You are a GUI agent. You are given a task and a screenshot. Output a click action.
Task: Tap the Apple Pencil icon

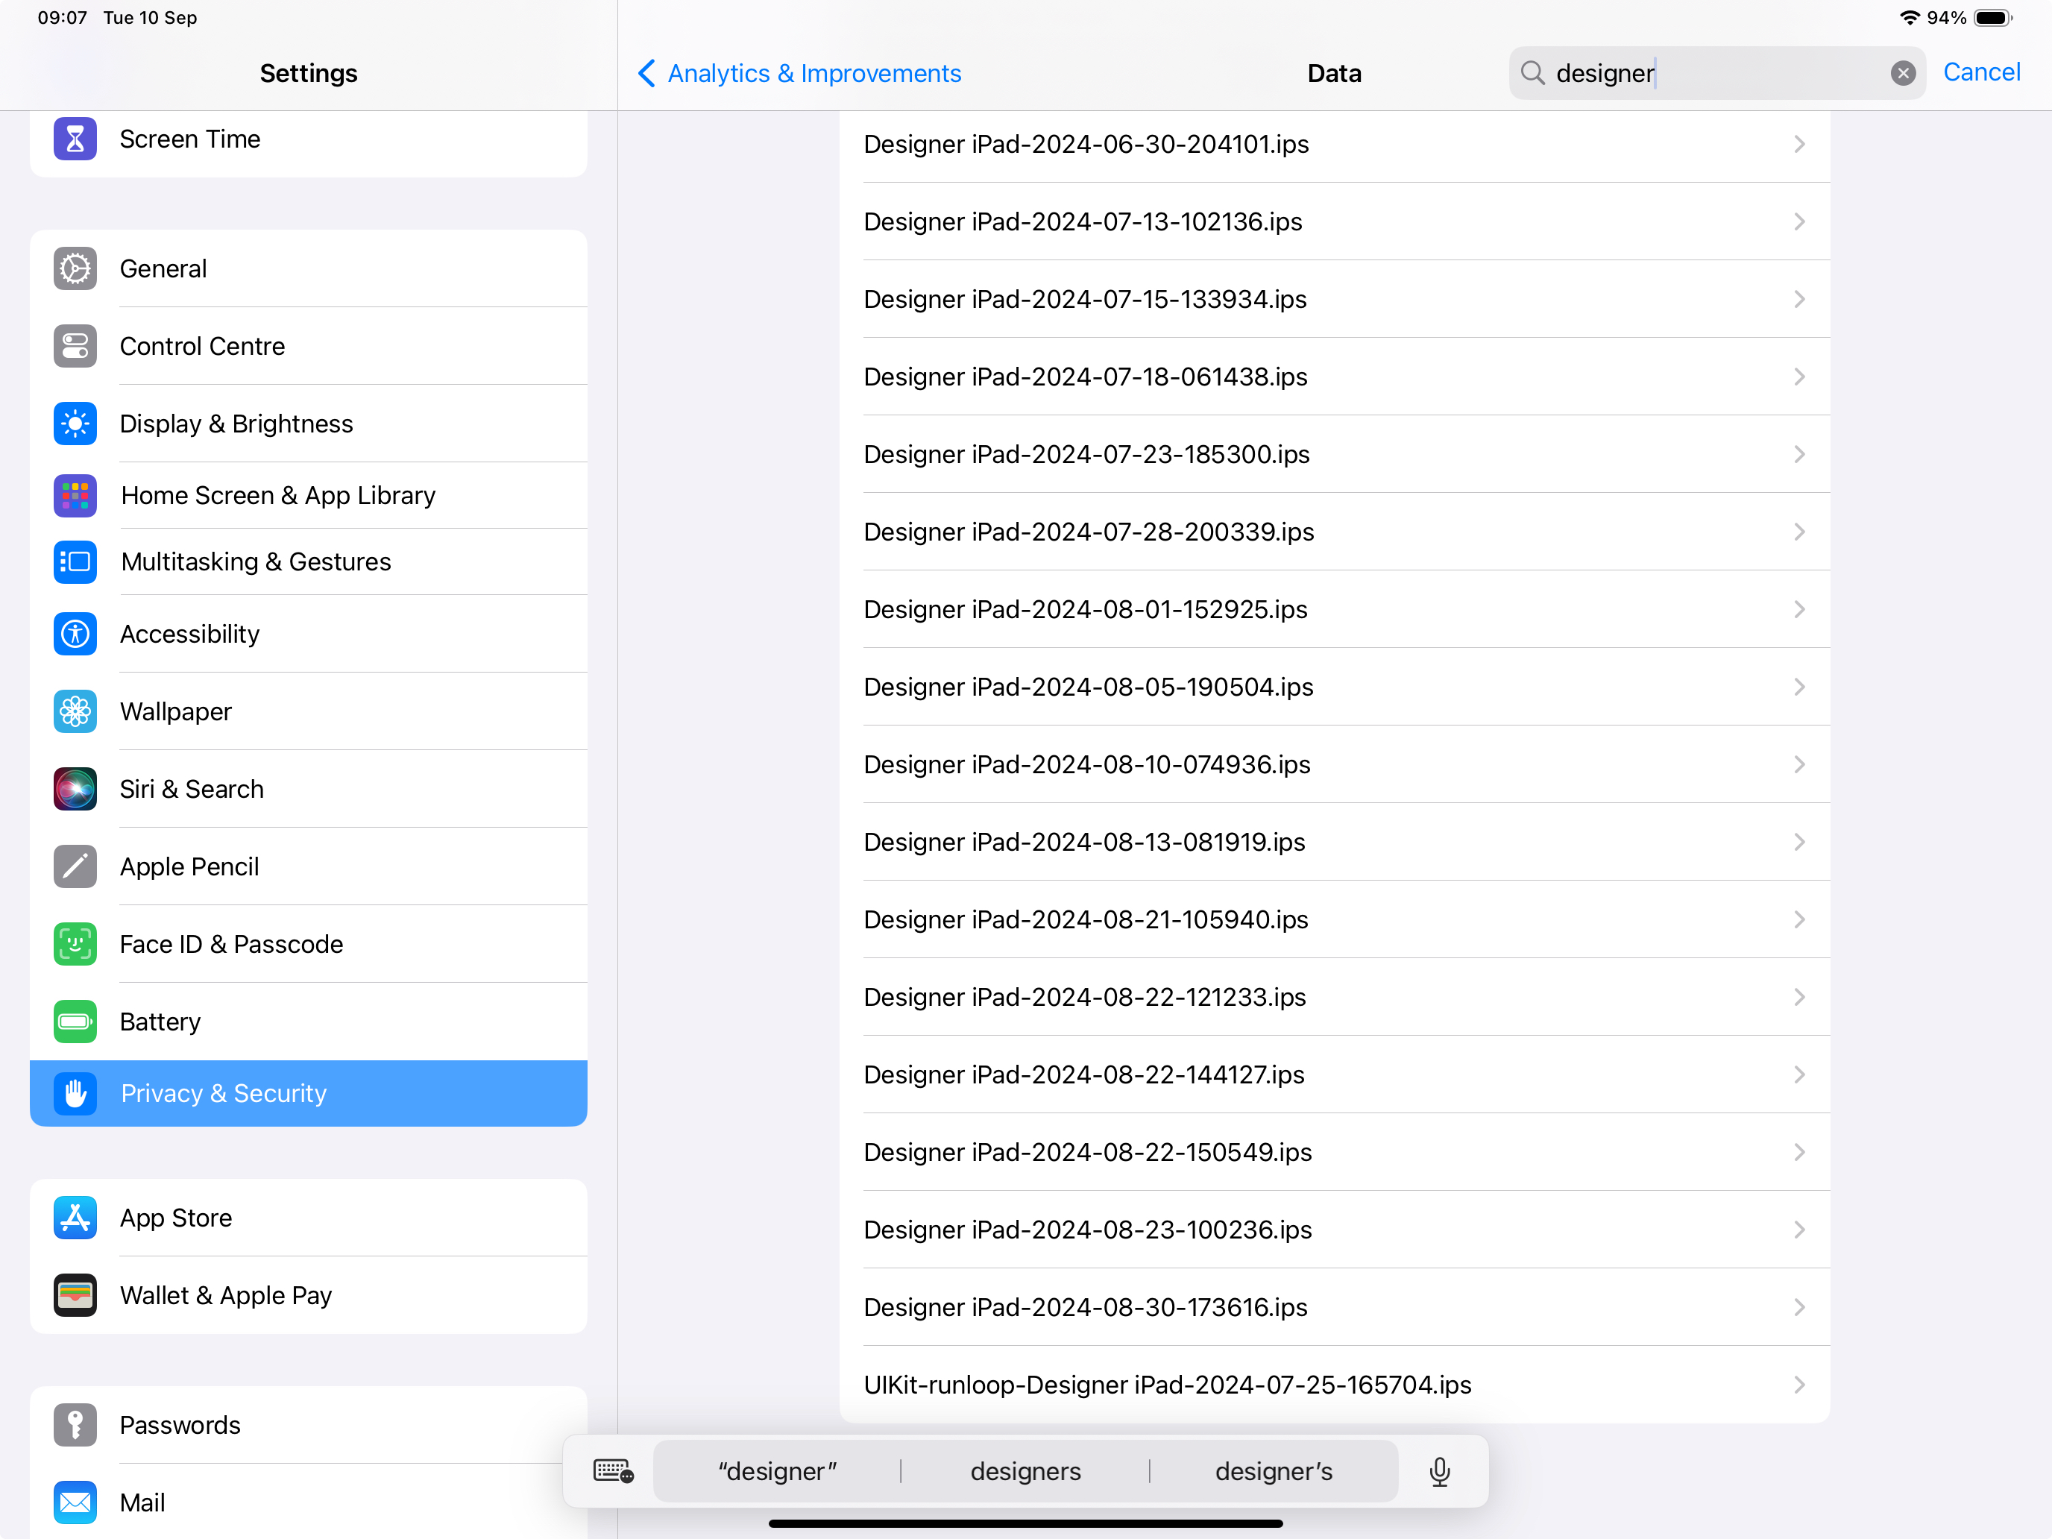pyautogui.click(x=75, y=866)
